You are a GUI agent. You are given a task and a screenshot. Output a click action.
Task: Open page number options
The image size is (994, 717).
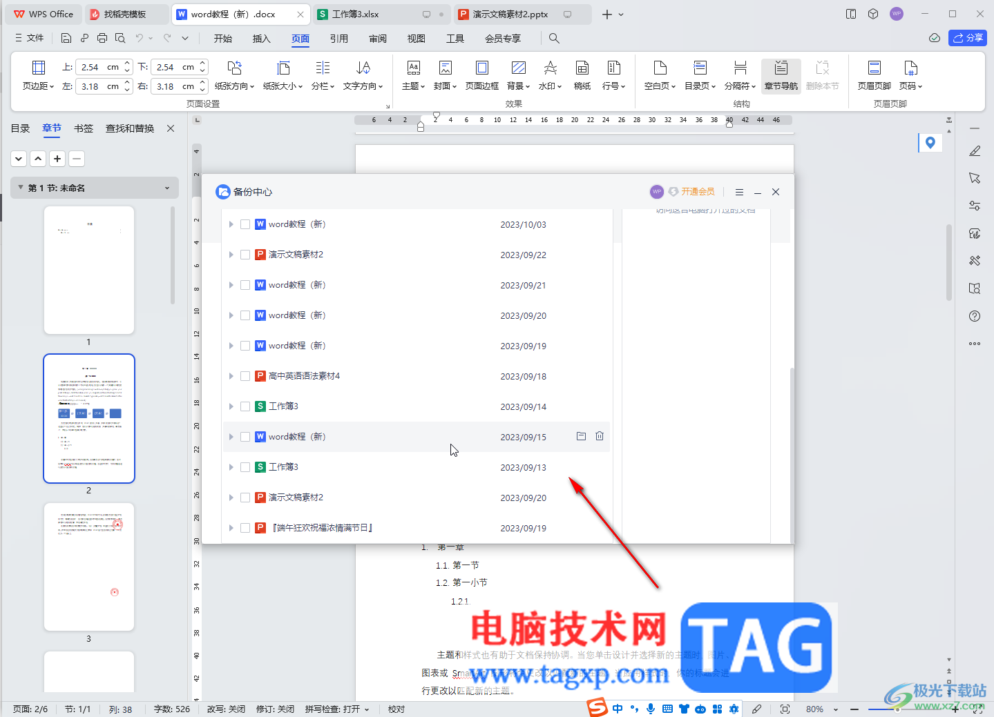click(910, 75)
